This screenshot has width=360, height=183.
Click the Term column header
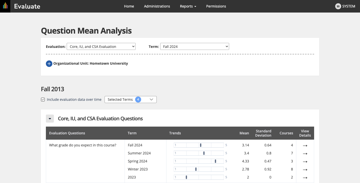(x=132, y=133)
